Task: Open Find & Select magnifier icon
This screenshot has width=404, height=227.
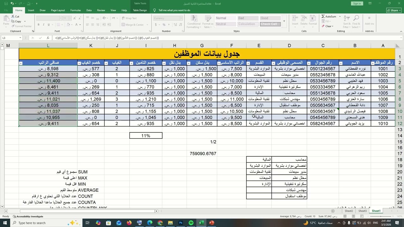Action: point(356,18)
